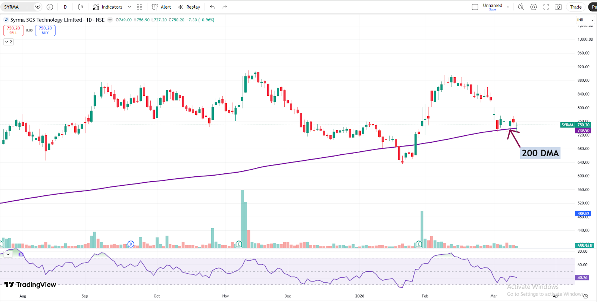Viewport: 597px width, 302px height.
Task: Open quick search lightning magnifier icon
Action: [521, 7]
